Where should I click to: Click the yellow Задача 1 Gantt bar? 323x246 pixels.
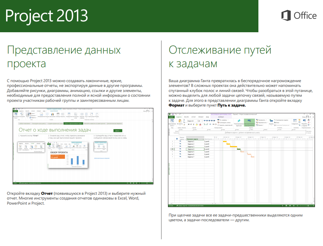(225, 141)
